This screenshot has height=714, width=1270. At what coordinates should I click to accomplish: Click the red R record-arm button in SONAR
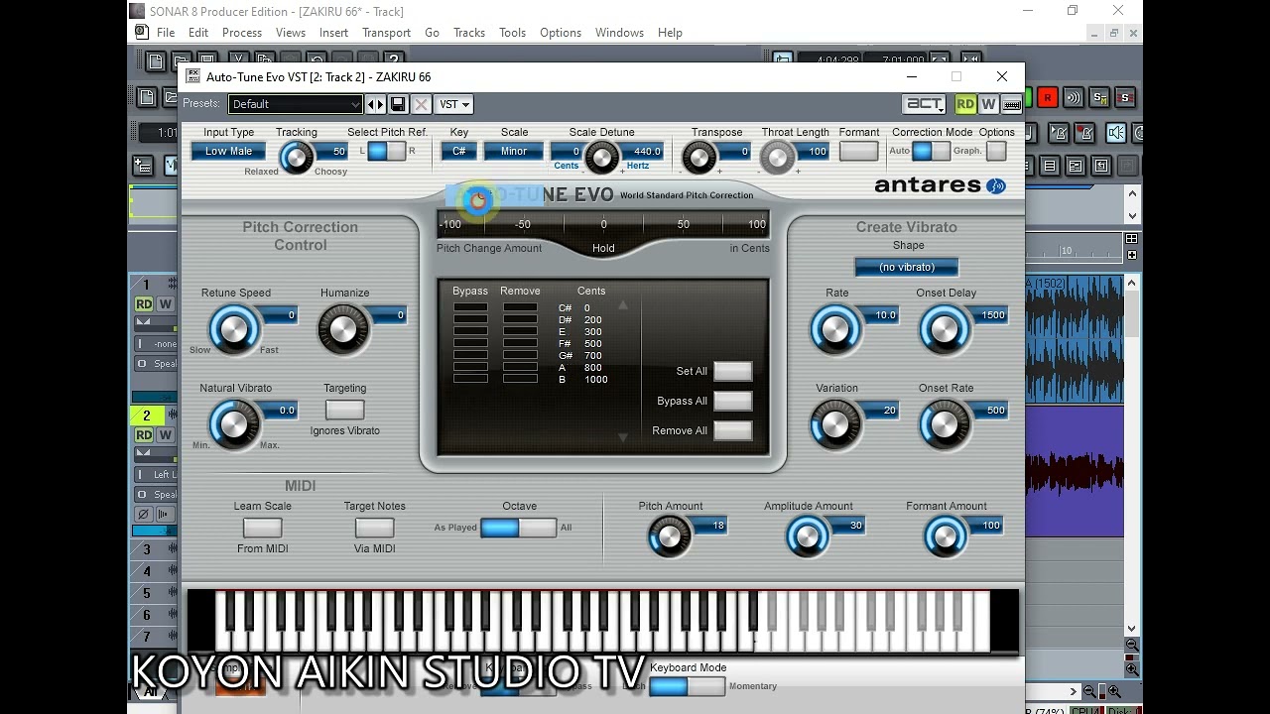1047,97
